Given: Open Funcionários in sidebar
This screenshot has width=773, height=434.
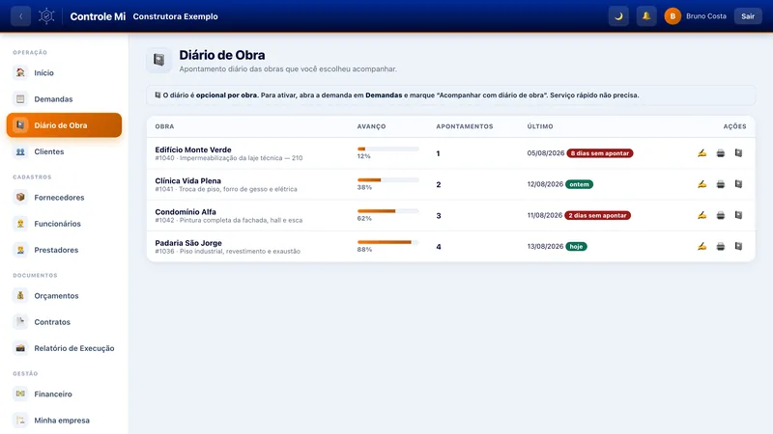Looking at the screenshot, I should click(64, 224).
